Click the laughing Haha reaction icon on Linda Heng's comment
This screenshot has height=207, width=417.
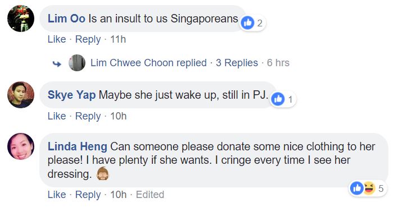click(x=369, y=188)
